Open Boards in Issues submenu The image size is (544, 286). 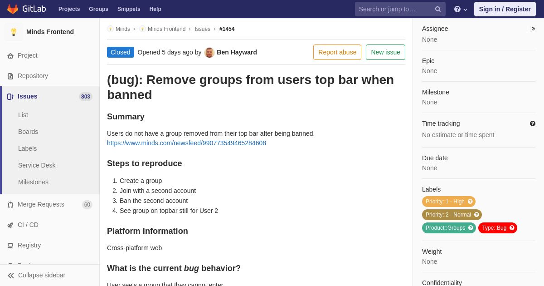28,132
